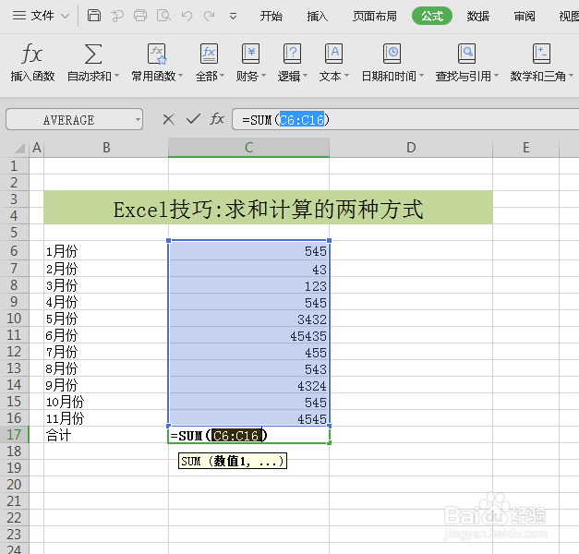Expand the 自动求和 dropdown arrow
The image size is (579, 554).
pyautogui.click(x=116, y=76)
